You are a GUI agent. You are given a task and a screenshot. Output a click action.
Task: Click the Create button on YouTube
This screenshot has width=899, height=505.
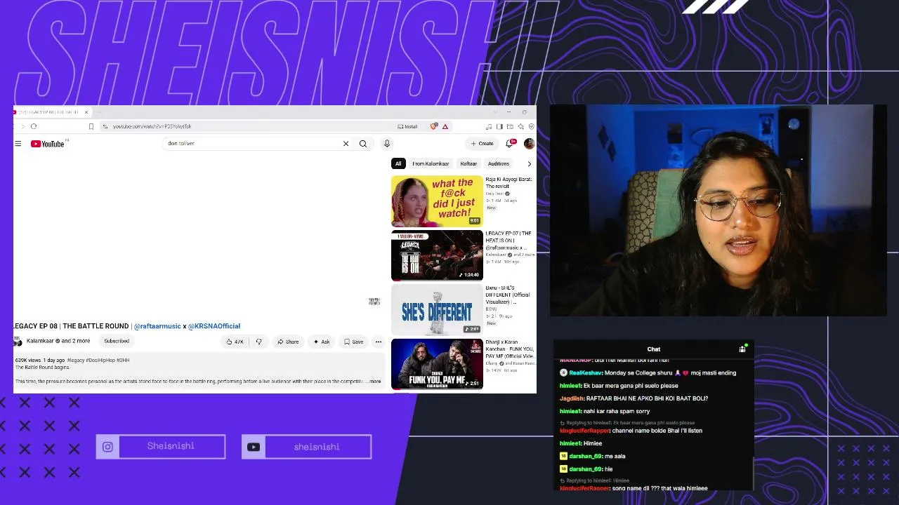(483, 144)
